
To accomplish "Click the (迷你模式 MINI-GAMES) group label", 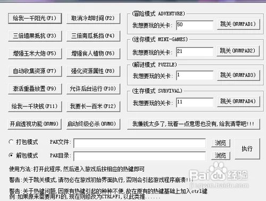I will click(160, 39).
